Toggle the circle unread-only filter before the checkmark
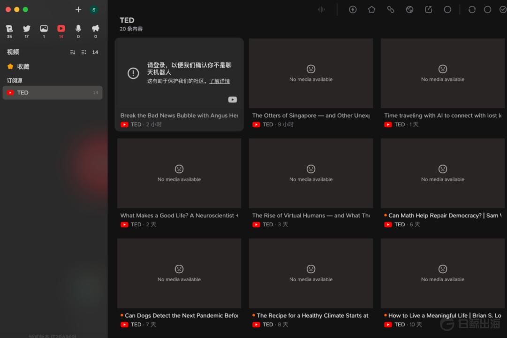 pos(487,9)
